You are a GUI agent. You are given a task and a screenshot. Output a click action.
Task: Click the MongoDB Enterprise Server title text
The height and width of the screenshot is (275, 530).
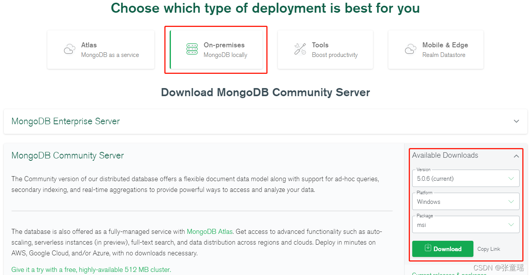tap(65, 121)
